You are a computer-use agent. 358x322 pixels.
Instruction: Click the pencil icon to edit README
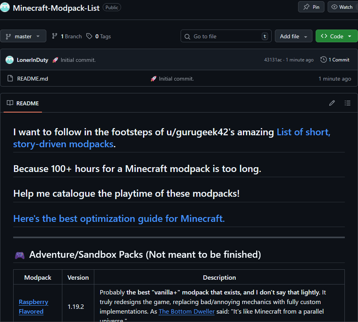coord(332,103)
